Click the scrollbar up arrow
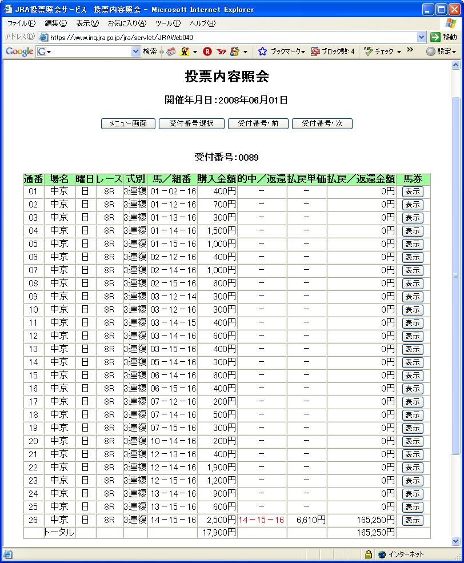464x563 pixels. click(x=456, y=65)
